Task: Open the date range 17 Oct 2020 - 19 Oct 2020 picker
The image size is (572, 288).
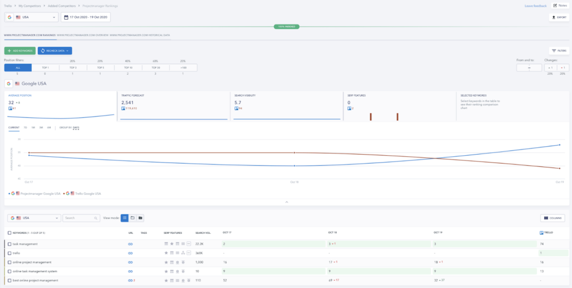Action: pyautogui.click(x=85, y=17)
